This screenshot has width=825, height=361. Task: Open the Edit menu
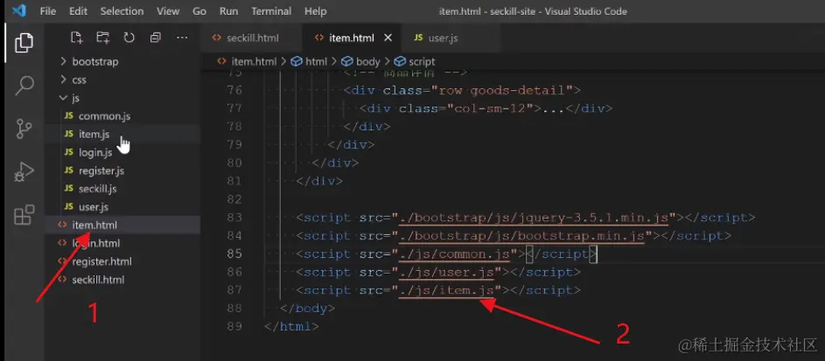79,11
